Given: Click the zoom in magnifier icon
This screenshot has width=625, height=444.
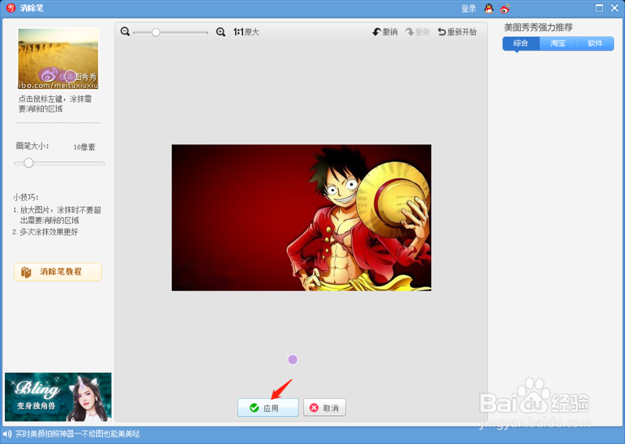Looking at the screenshot, I should tap(221, 32).
